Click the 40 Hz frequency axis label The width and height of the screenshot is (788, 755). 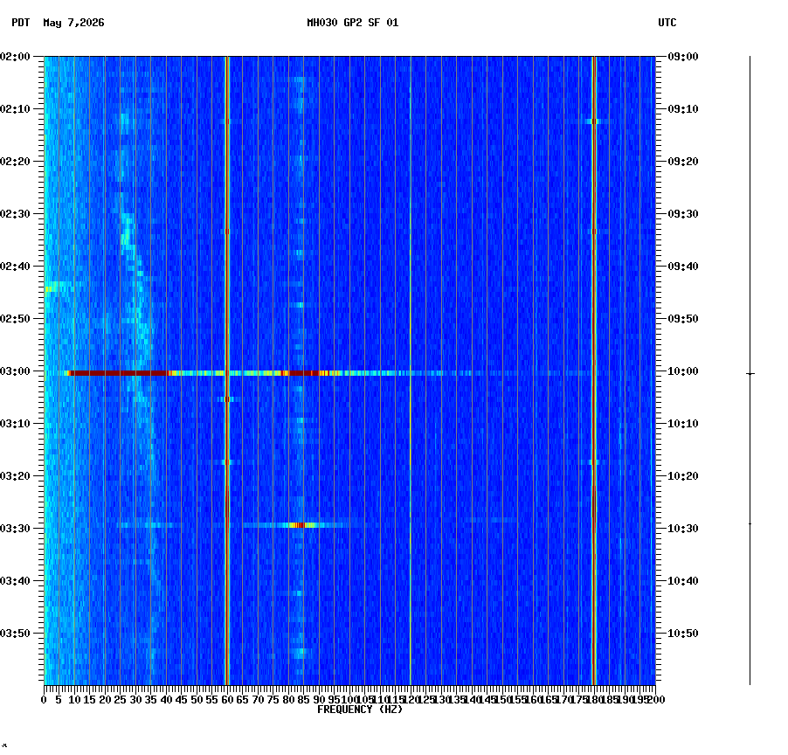[166, 700]
